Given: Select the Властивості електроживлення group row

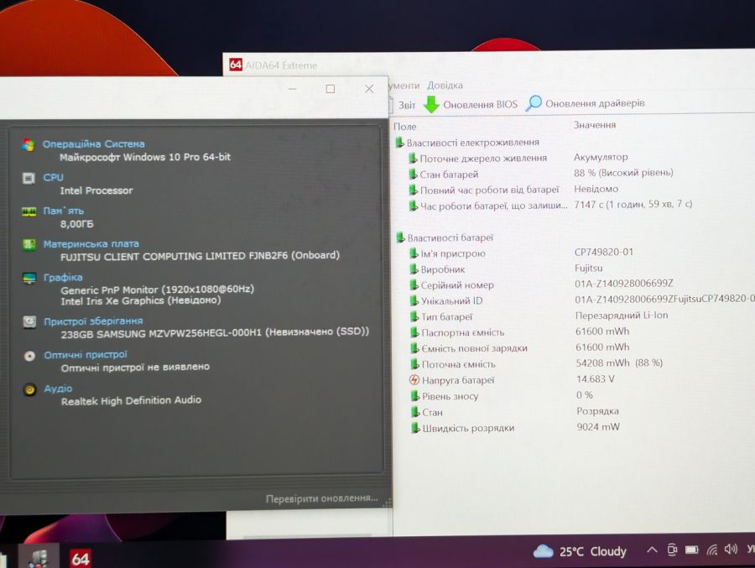Looking at the screenshot, I should [467, 143].
